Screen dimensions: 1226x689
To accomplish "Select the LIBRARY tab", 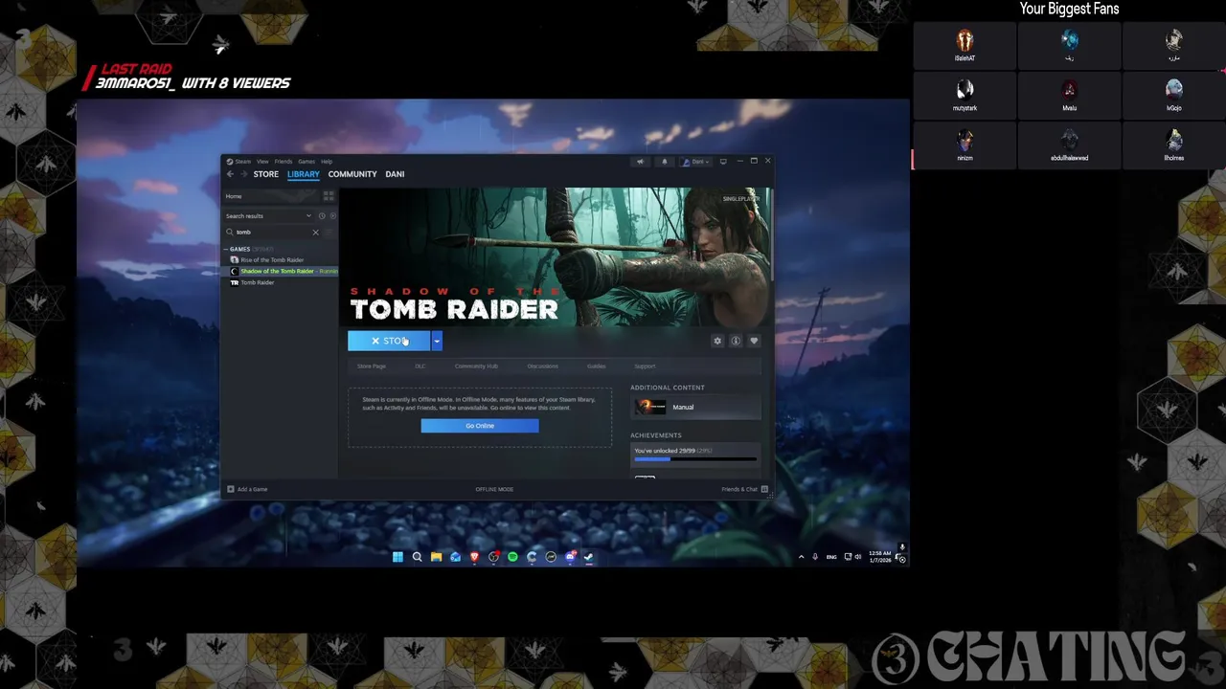I will [x=304, y=174].
